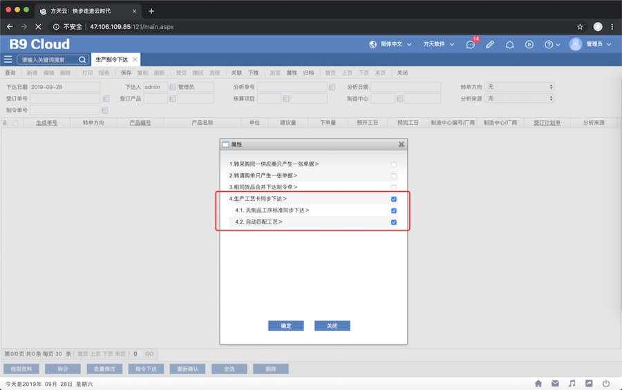Toggle checkbox for 3.相同货品合并下达制令单
The height and width of the screenshot is (390, 622).
click(x=393, y=187)
